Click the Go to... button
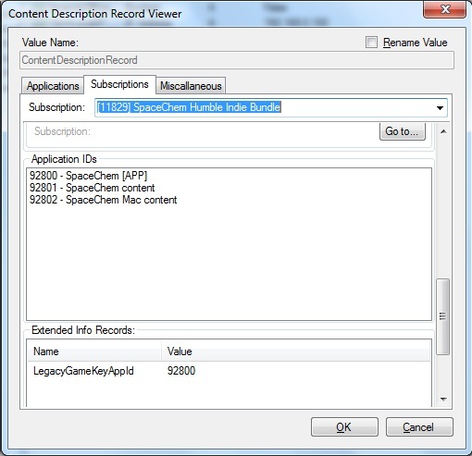Screen dimensions: 472x456 click(x=403, y=131)
